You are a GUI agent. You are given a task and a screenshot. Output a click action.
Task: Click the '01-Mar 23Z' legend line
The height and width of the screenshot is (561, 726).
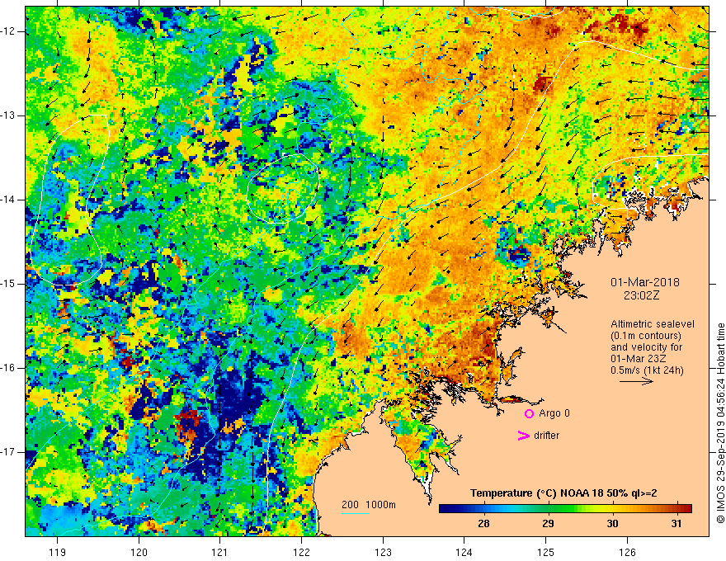click(x=638, y=359)
